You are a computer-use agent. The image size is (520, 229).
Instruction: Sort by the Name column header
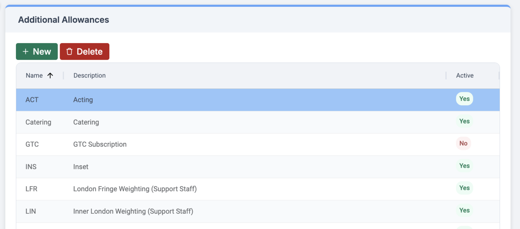tap(34, 76)
